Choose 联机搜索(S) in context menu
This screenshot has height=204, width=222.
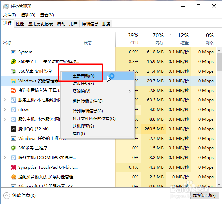(98, 126)
